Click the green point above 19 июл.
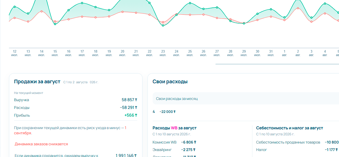Viewport: 339px width, 157px height. click(109, 10)
